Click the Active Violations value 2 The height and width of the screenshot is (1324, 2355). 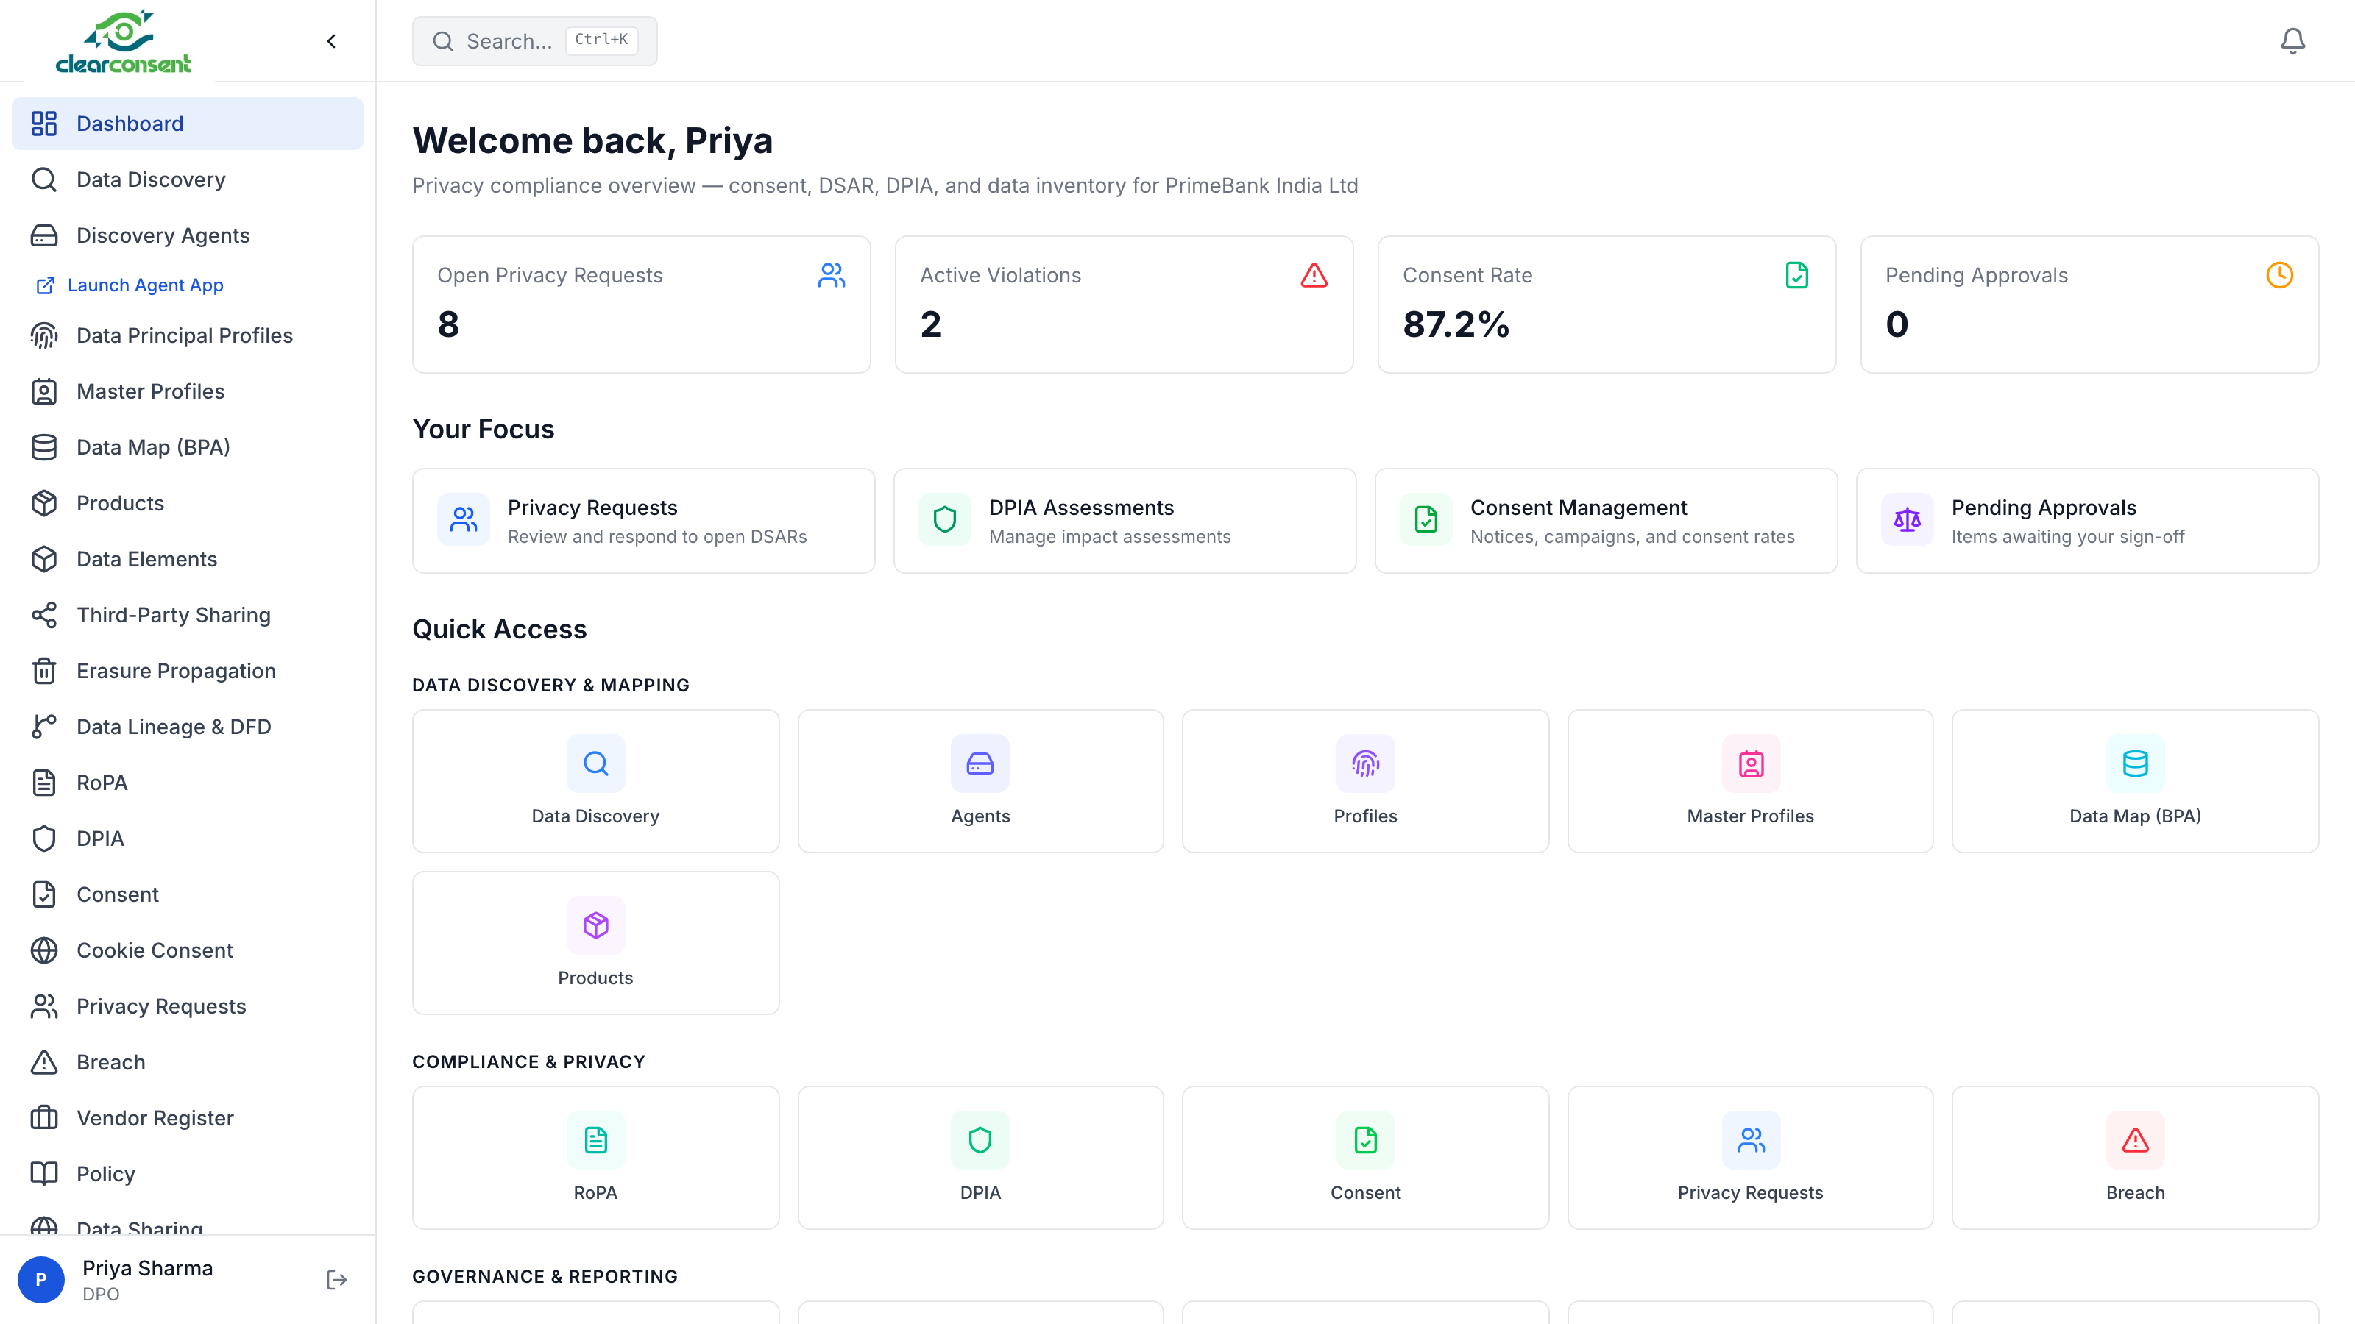pos(931,324)
